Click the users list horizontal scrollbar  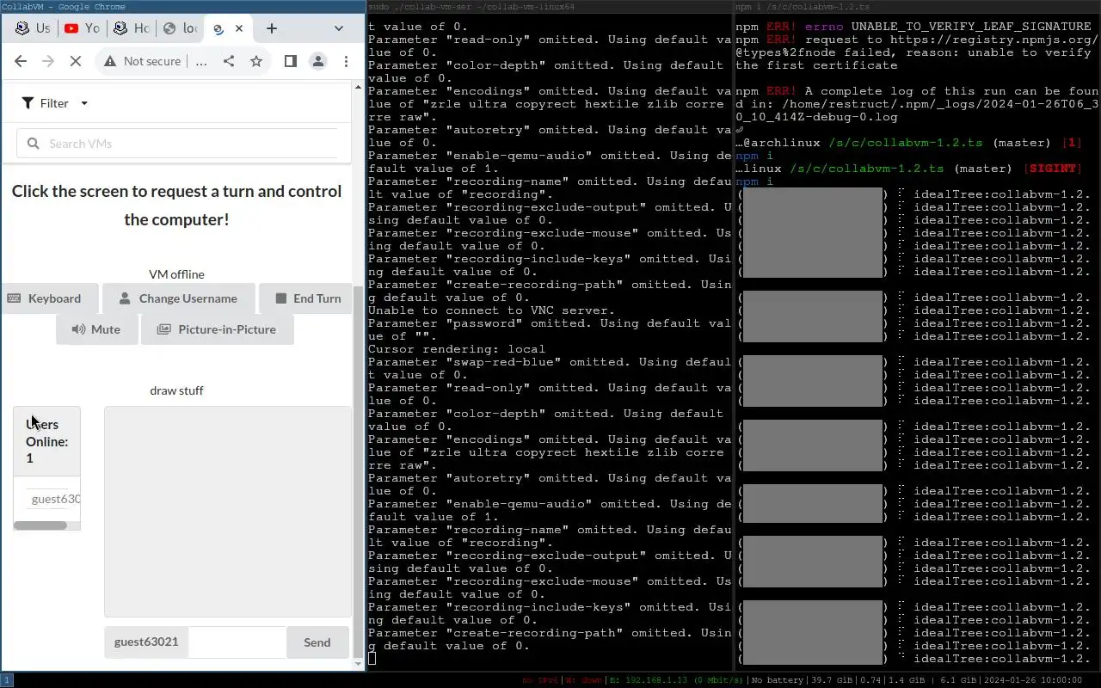click(40, 525)
